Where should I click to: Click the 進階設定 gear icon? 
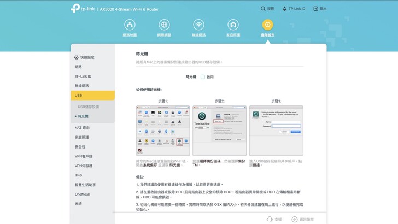(x=267, y=25)
